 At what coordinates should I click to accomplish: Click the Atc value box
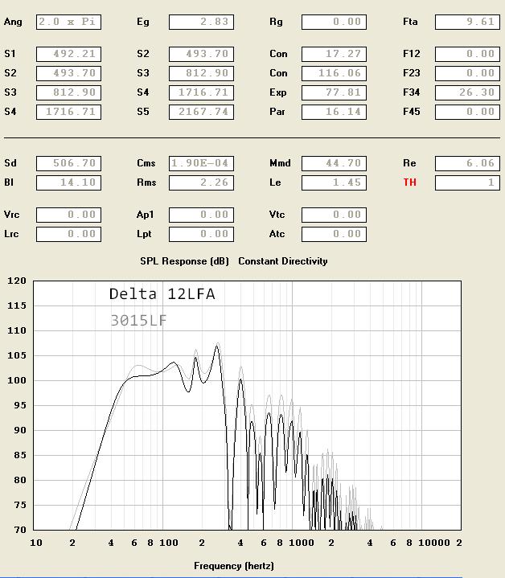point(334,234)
